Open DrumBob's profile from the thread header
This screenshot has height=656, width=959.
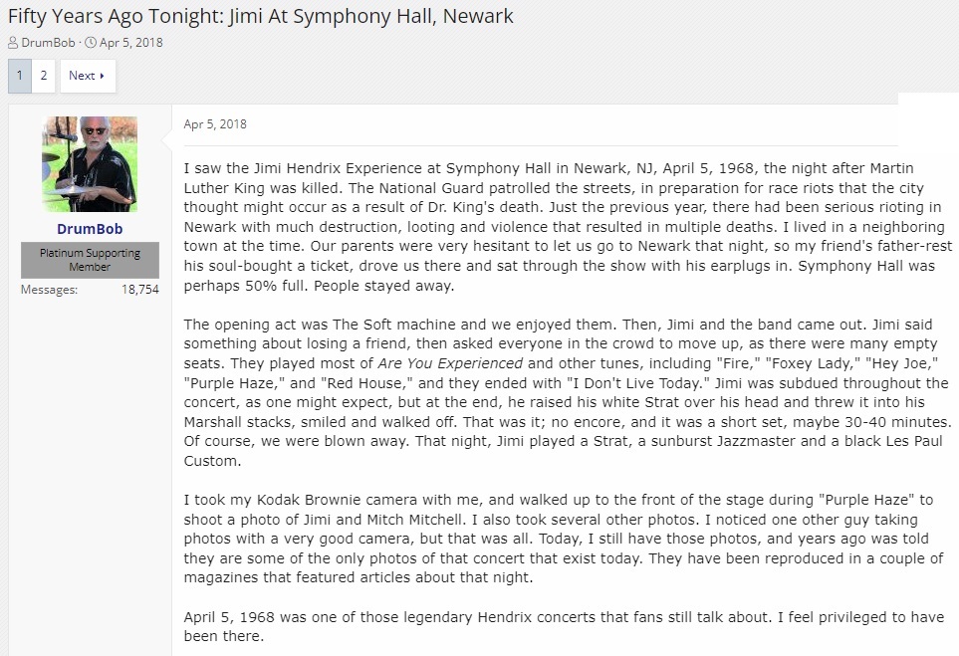[x=48, y=43]
